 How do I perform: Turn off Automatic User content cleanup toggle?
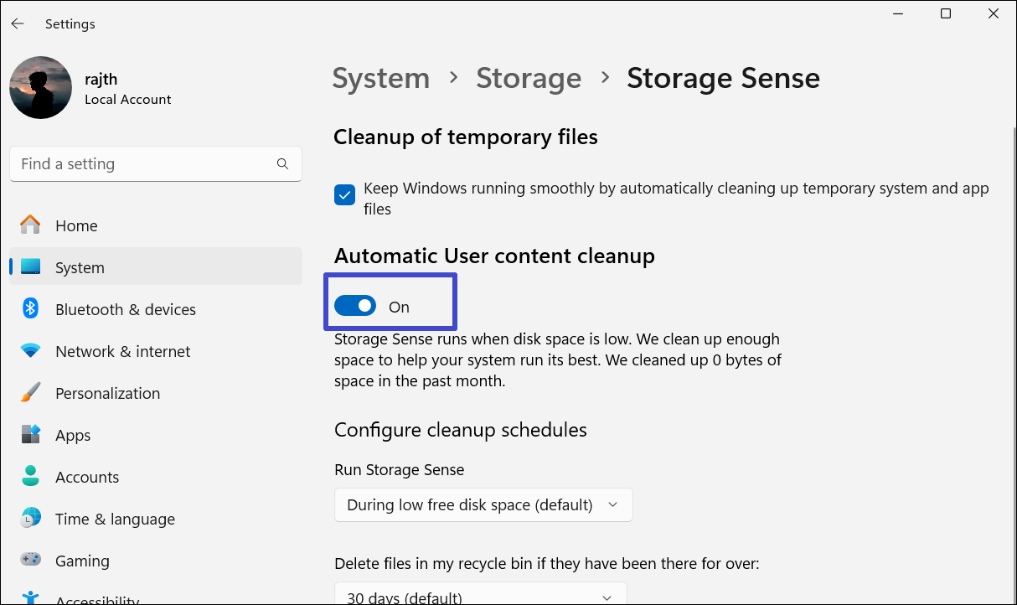pyautogui.click(x=355, y=307)
